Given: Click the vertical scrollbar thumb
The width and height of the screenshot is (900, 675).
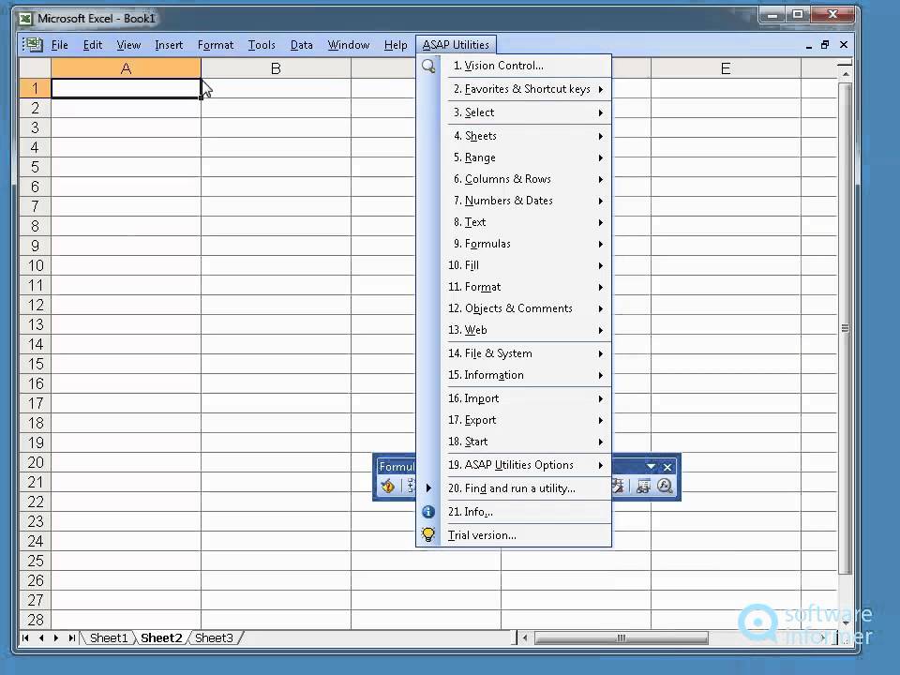Looking at the screenshot, I should point(845,328).
